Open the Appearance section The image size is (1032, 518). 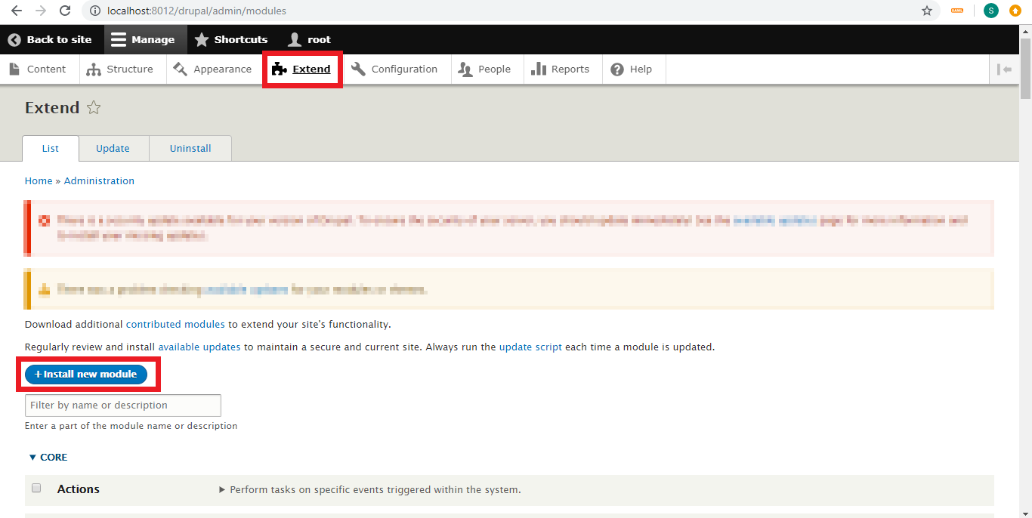(181, 69)
